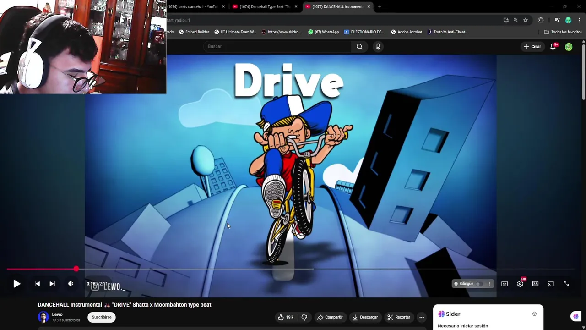Toggle the Bilingüe subtitles switch
586x330 pixels.
pyautogui.click(x=478, y=284)
